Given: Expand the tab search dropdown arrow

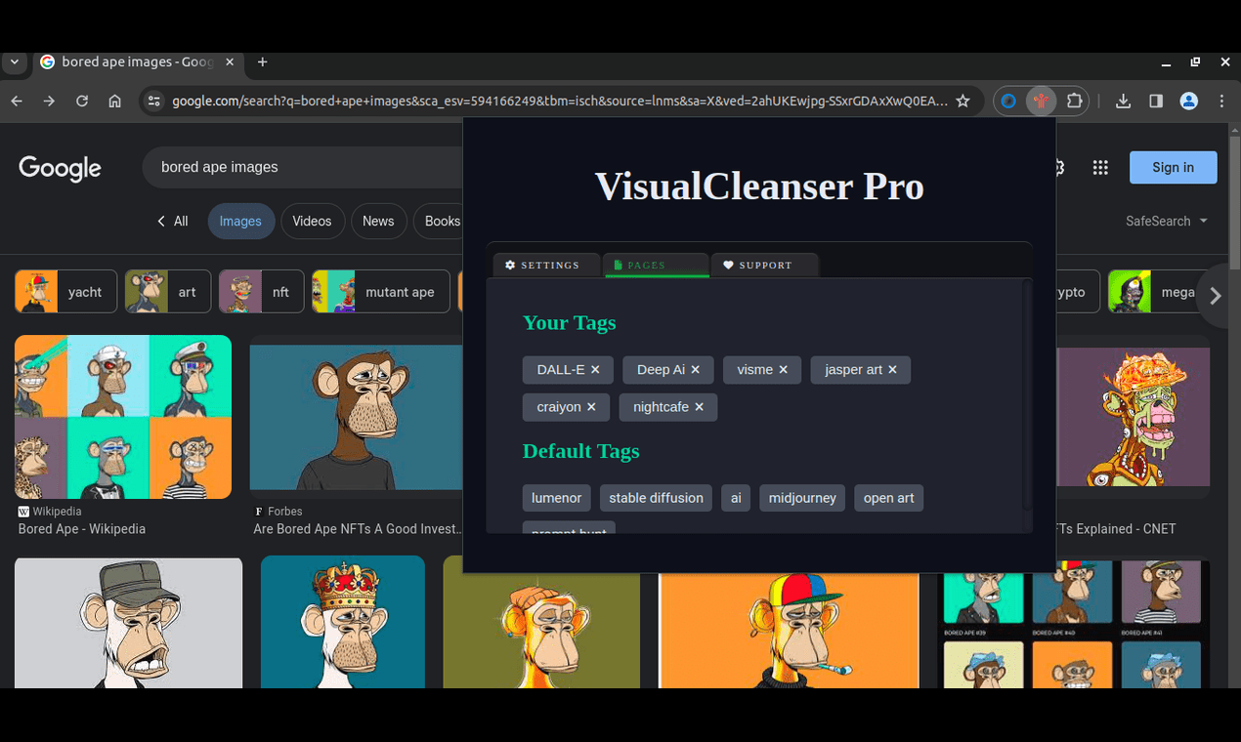Looking at the screenshot, I should (14, 62).
